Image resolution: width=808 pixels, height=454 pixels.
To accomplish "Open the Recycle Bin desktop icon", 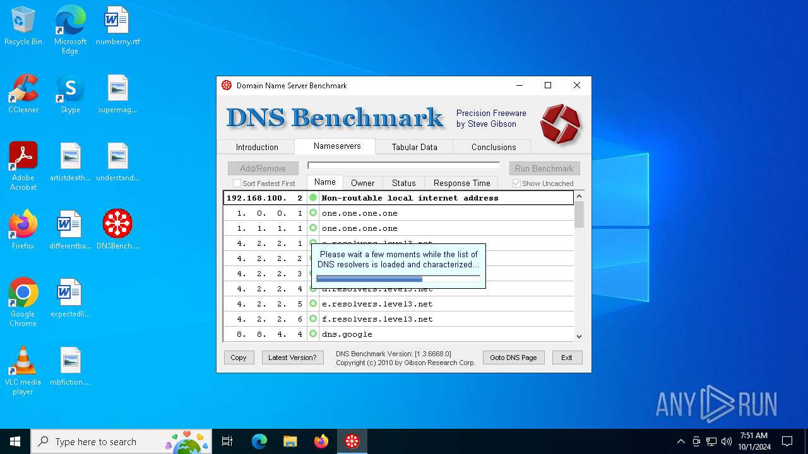I will pos(23,26).
